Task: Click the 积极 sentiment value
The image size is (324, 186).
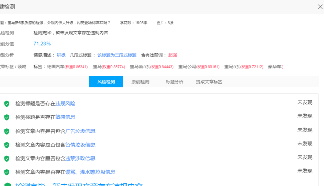Action: click(61, 55)
